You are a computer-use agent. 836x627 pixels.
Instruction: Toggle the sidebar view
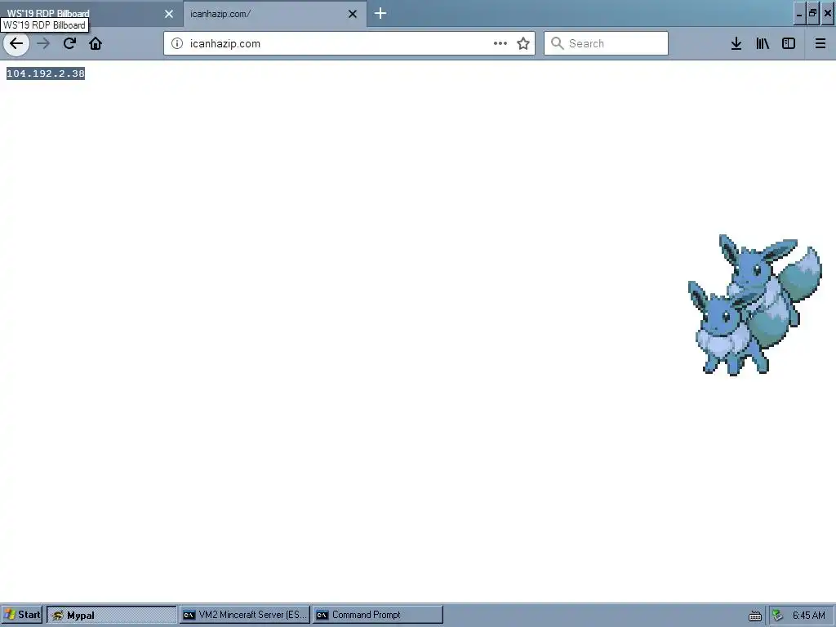789,44
